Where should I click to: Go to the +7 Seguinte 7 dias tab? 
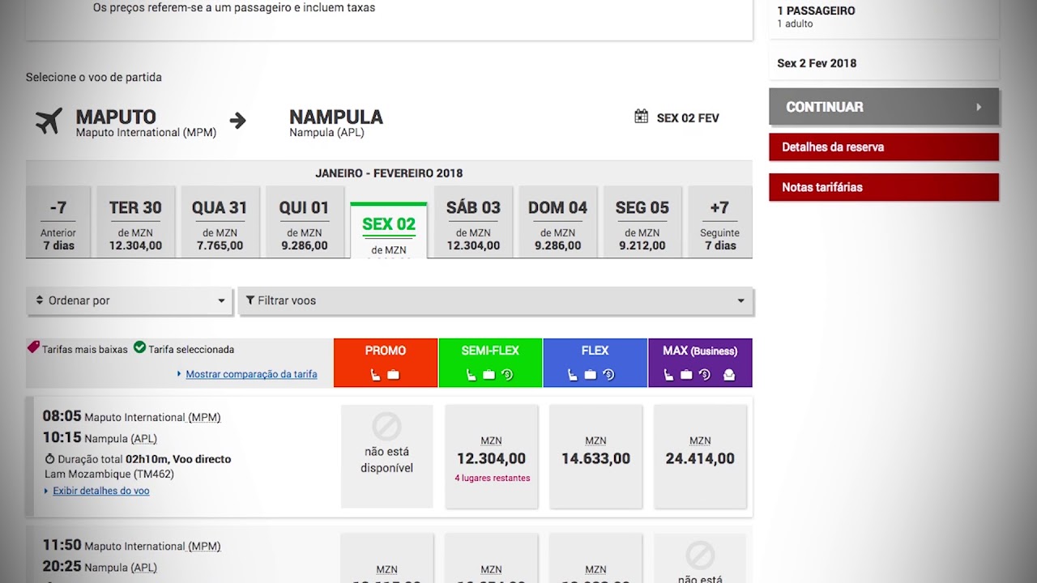click(719, 223)
